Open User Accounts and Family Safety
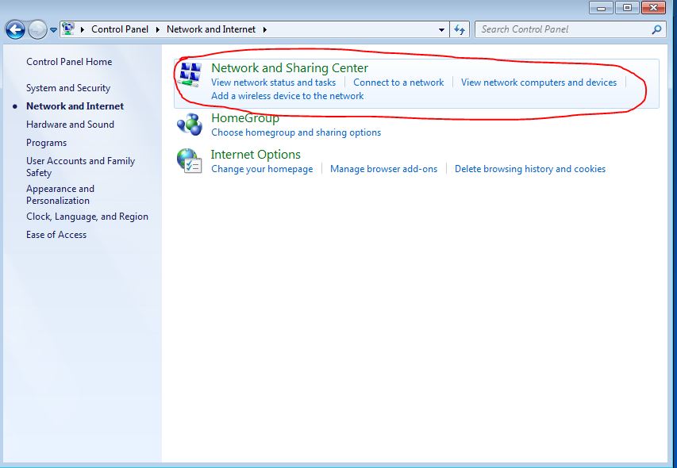 click(x=81, y=167)
